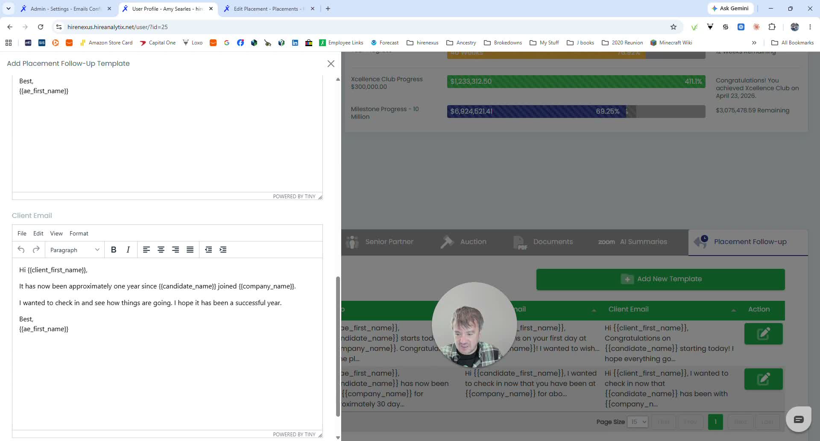Increase indent in Client Email editor
The image size is (820, 441).
(223, 250)
